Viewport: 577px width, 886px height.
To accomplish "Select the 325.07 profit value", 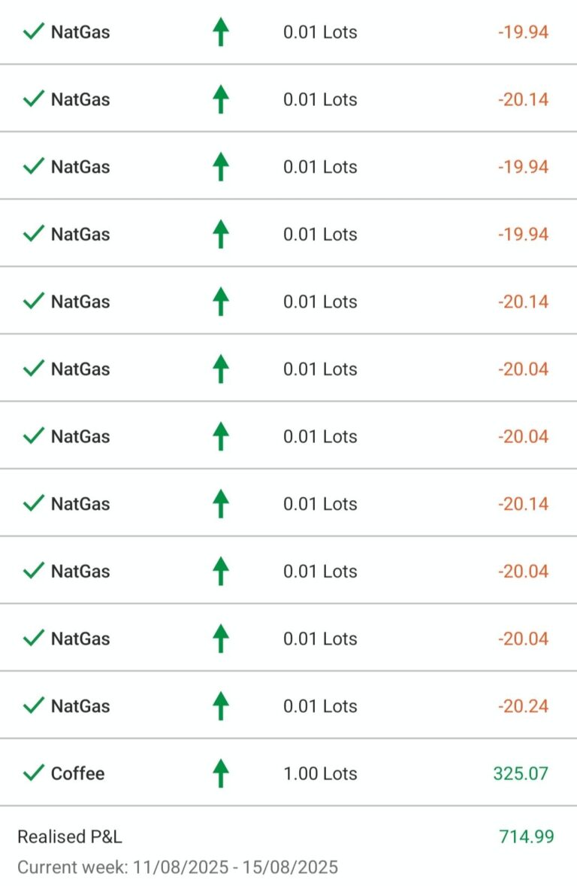I will point(521,773).
